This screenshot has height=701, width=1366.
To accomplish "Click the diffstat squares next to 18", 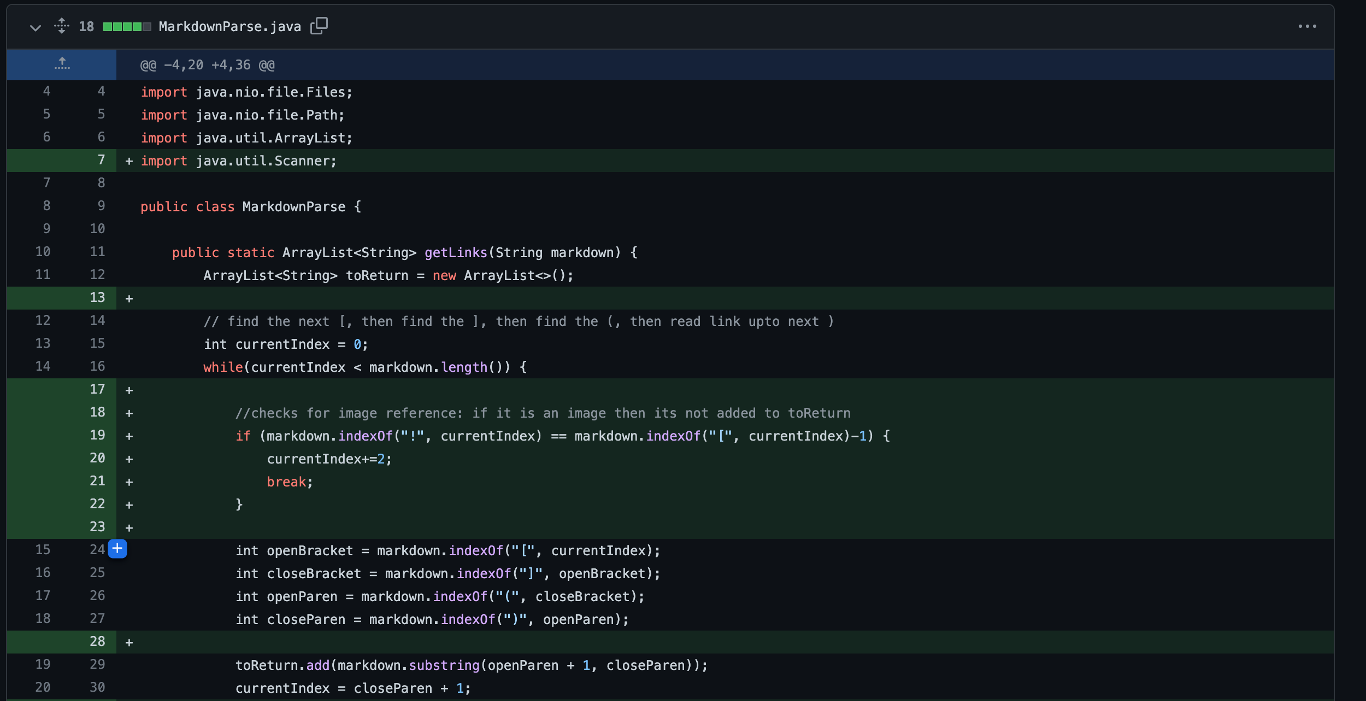I will click(x=127, y=27).
